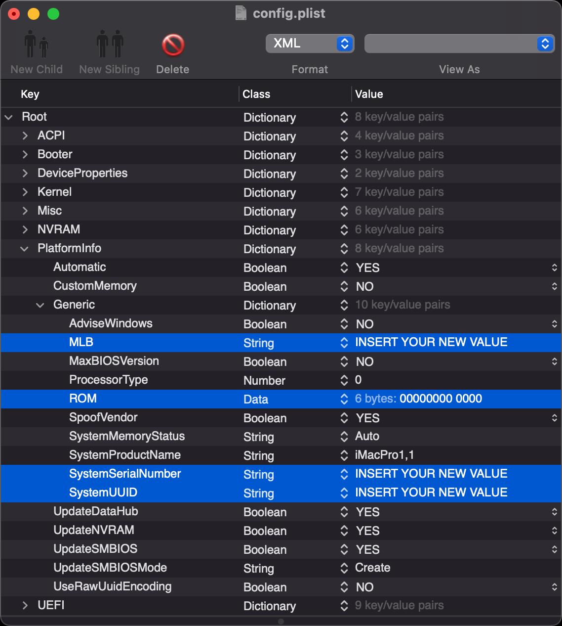Sort by the Key column header
This screenshot has width=562, height=626.
coord(30,94)
